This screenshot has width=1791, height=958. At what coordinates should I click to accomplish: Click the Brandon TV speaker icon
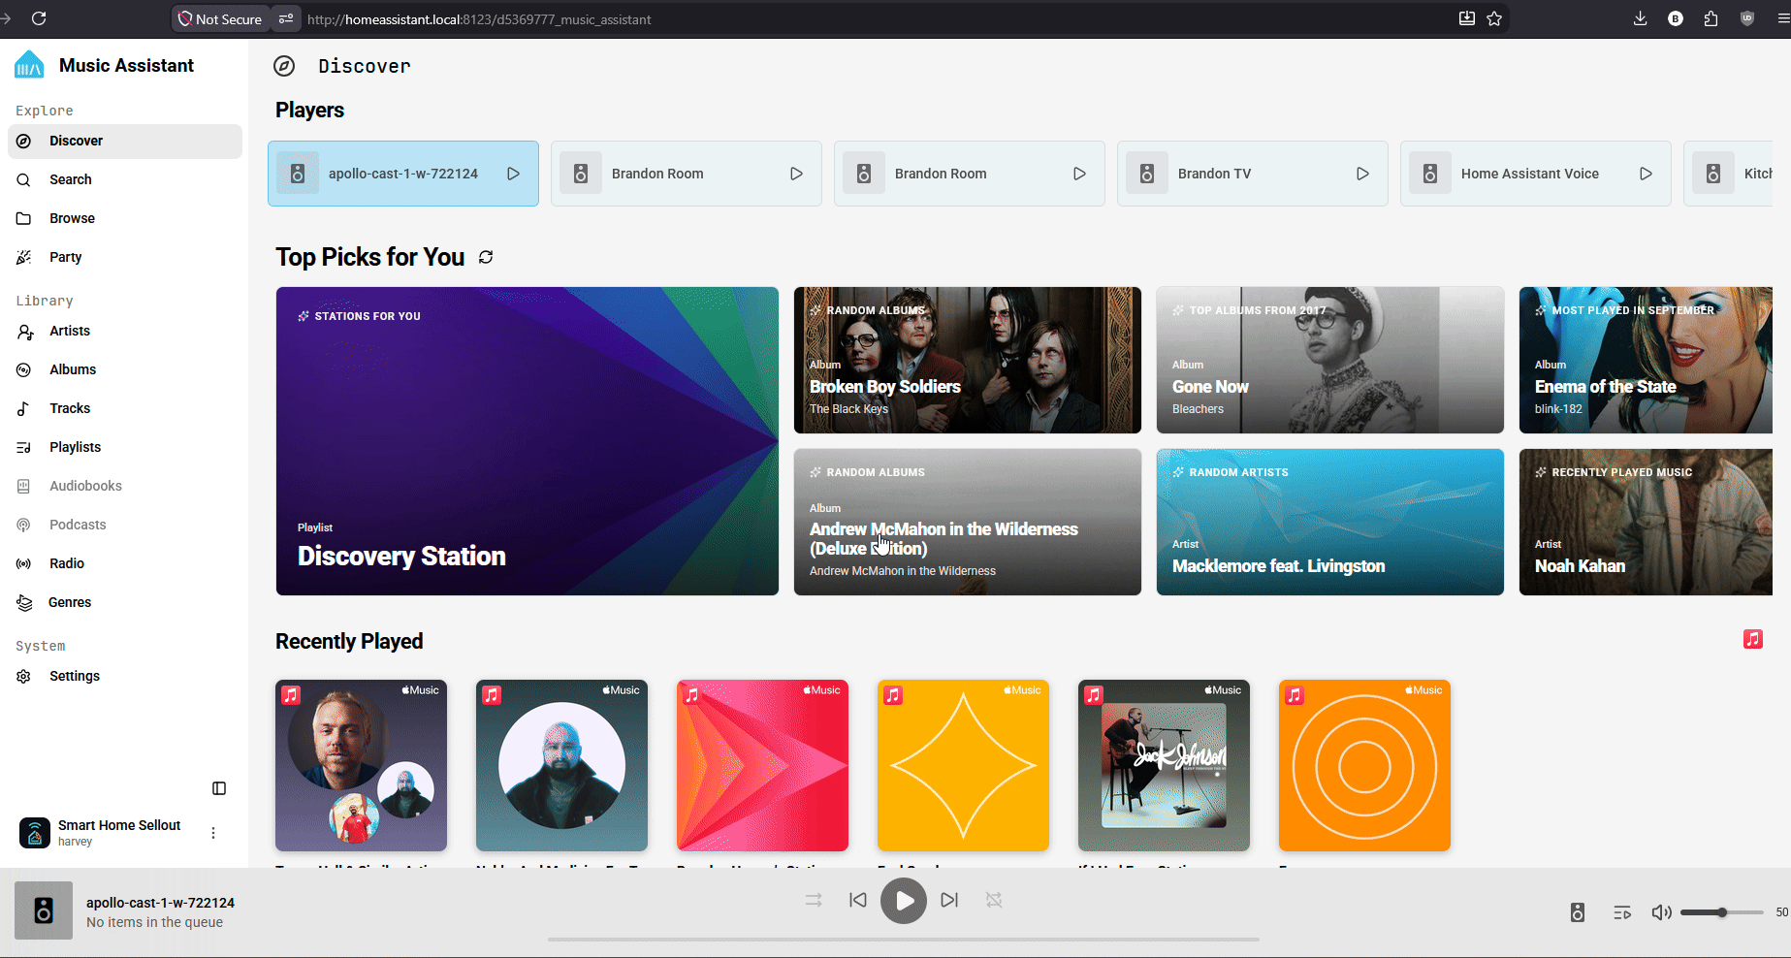1147,174
